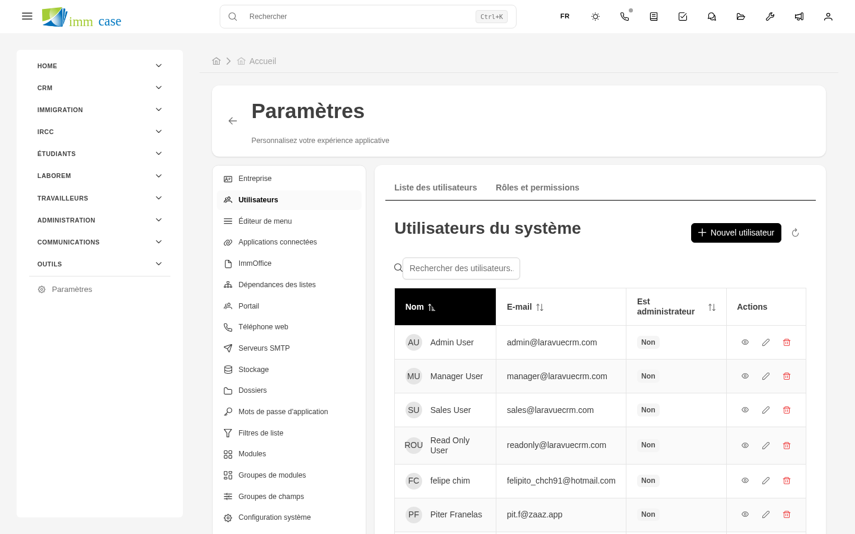
Task: View felipe chim details eye icon
Action: click(745, 481)
